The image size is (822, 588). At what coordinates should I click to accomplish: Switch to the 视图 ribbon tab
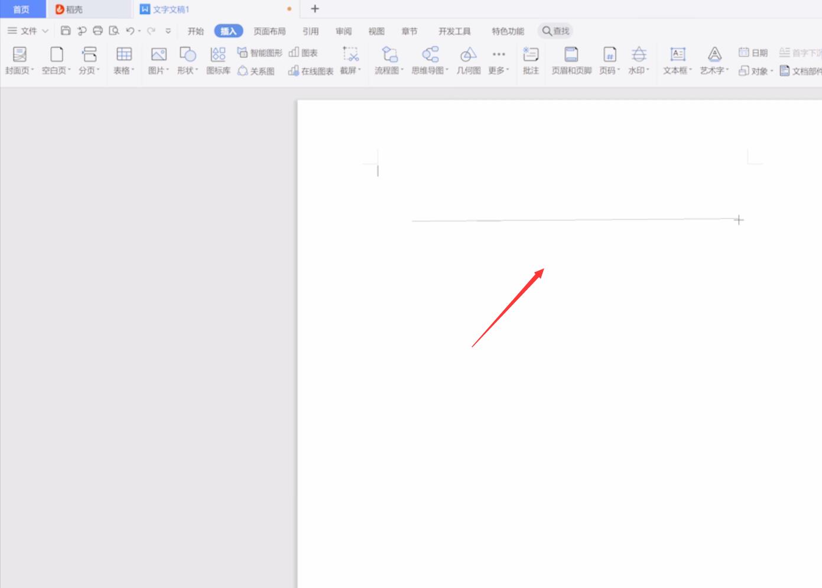pos(376,31)
